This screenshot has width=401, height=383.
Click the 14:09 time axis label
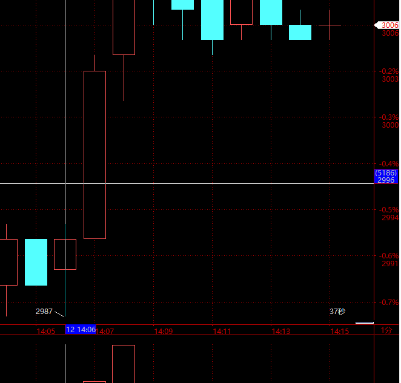click(164, 332)
